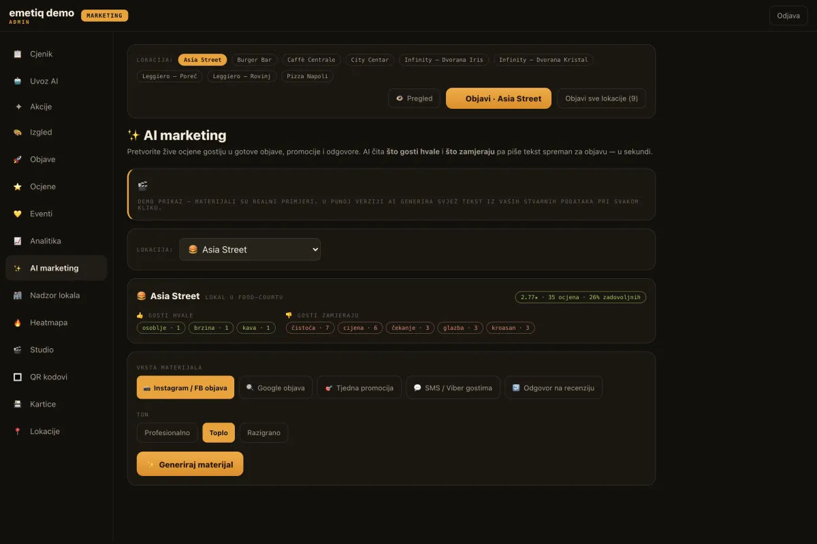Click the čekanje · 3 complaint tag
The height and width of the screenshot is (544, 817).
tap(411, 328)
